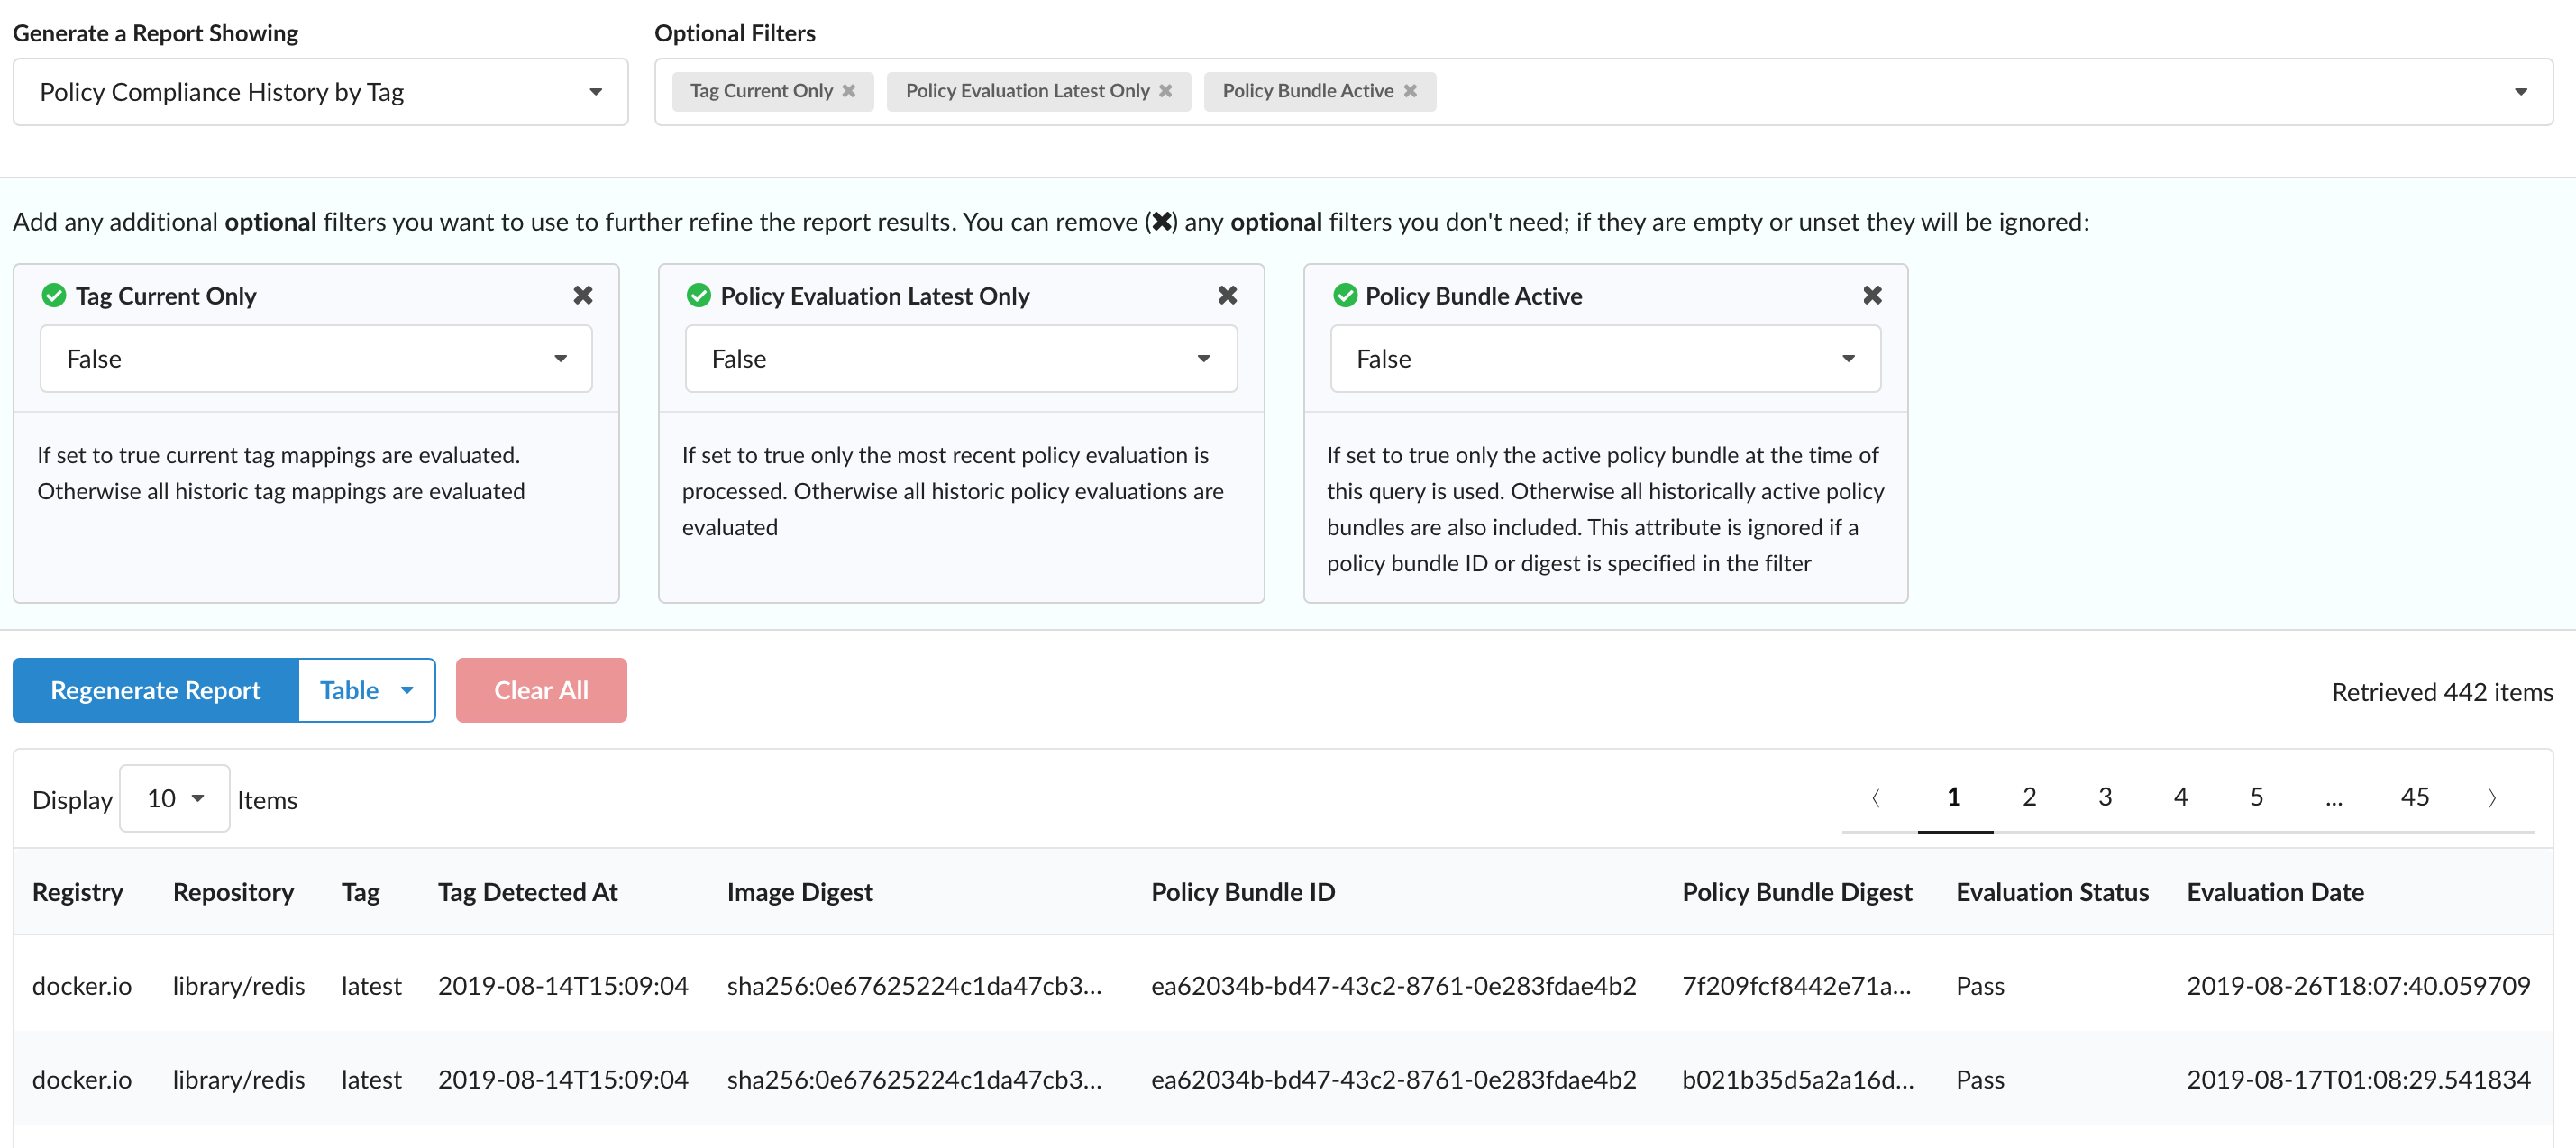2576x1148 pixels.
Task: Open the report type selector dropdown
Action: pos(320,92)
